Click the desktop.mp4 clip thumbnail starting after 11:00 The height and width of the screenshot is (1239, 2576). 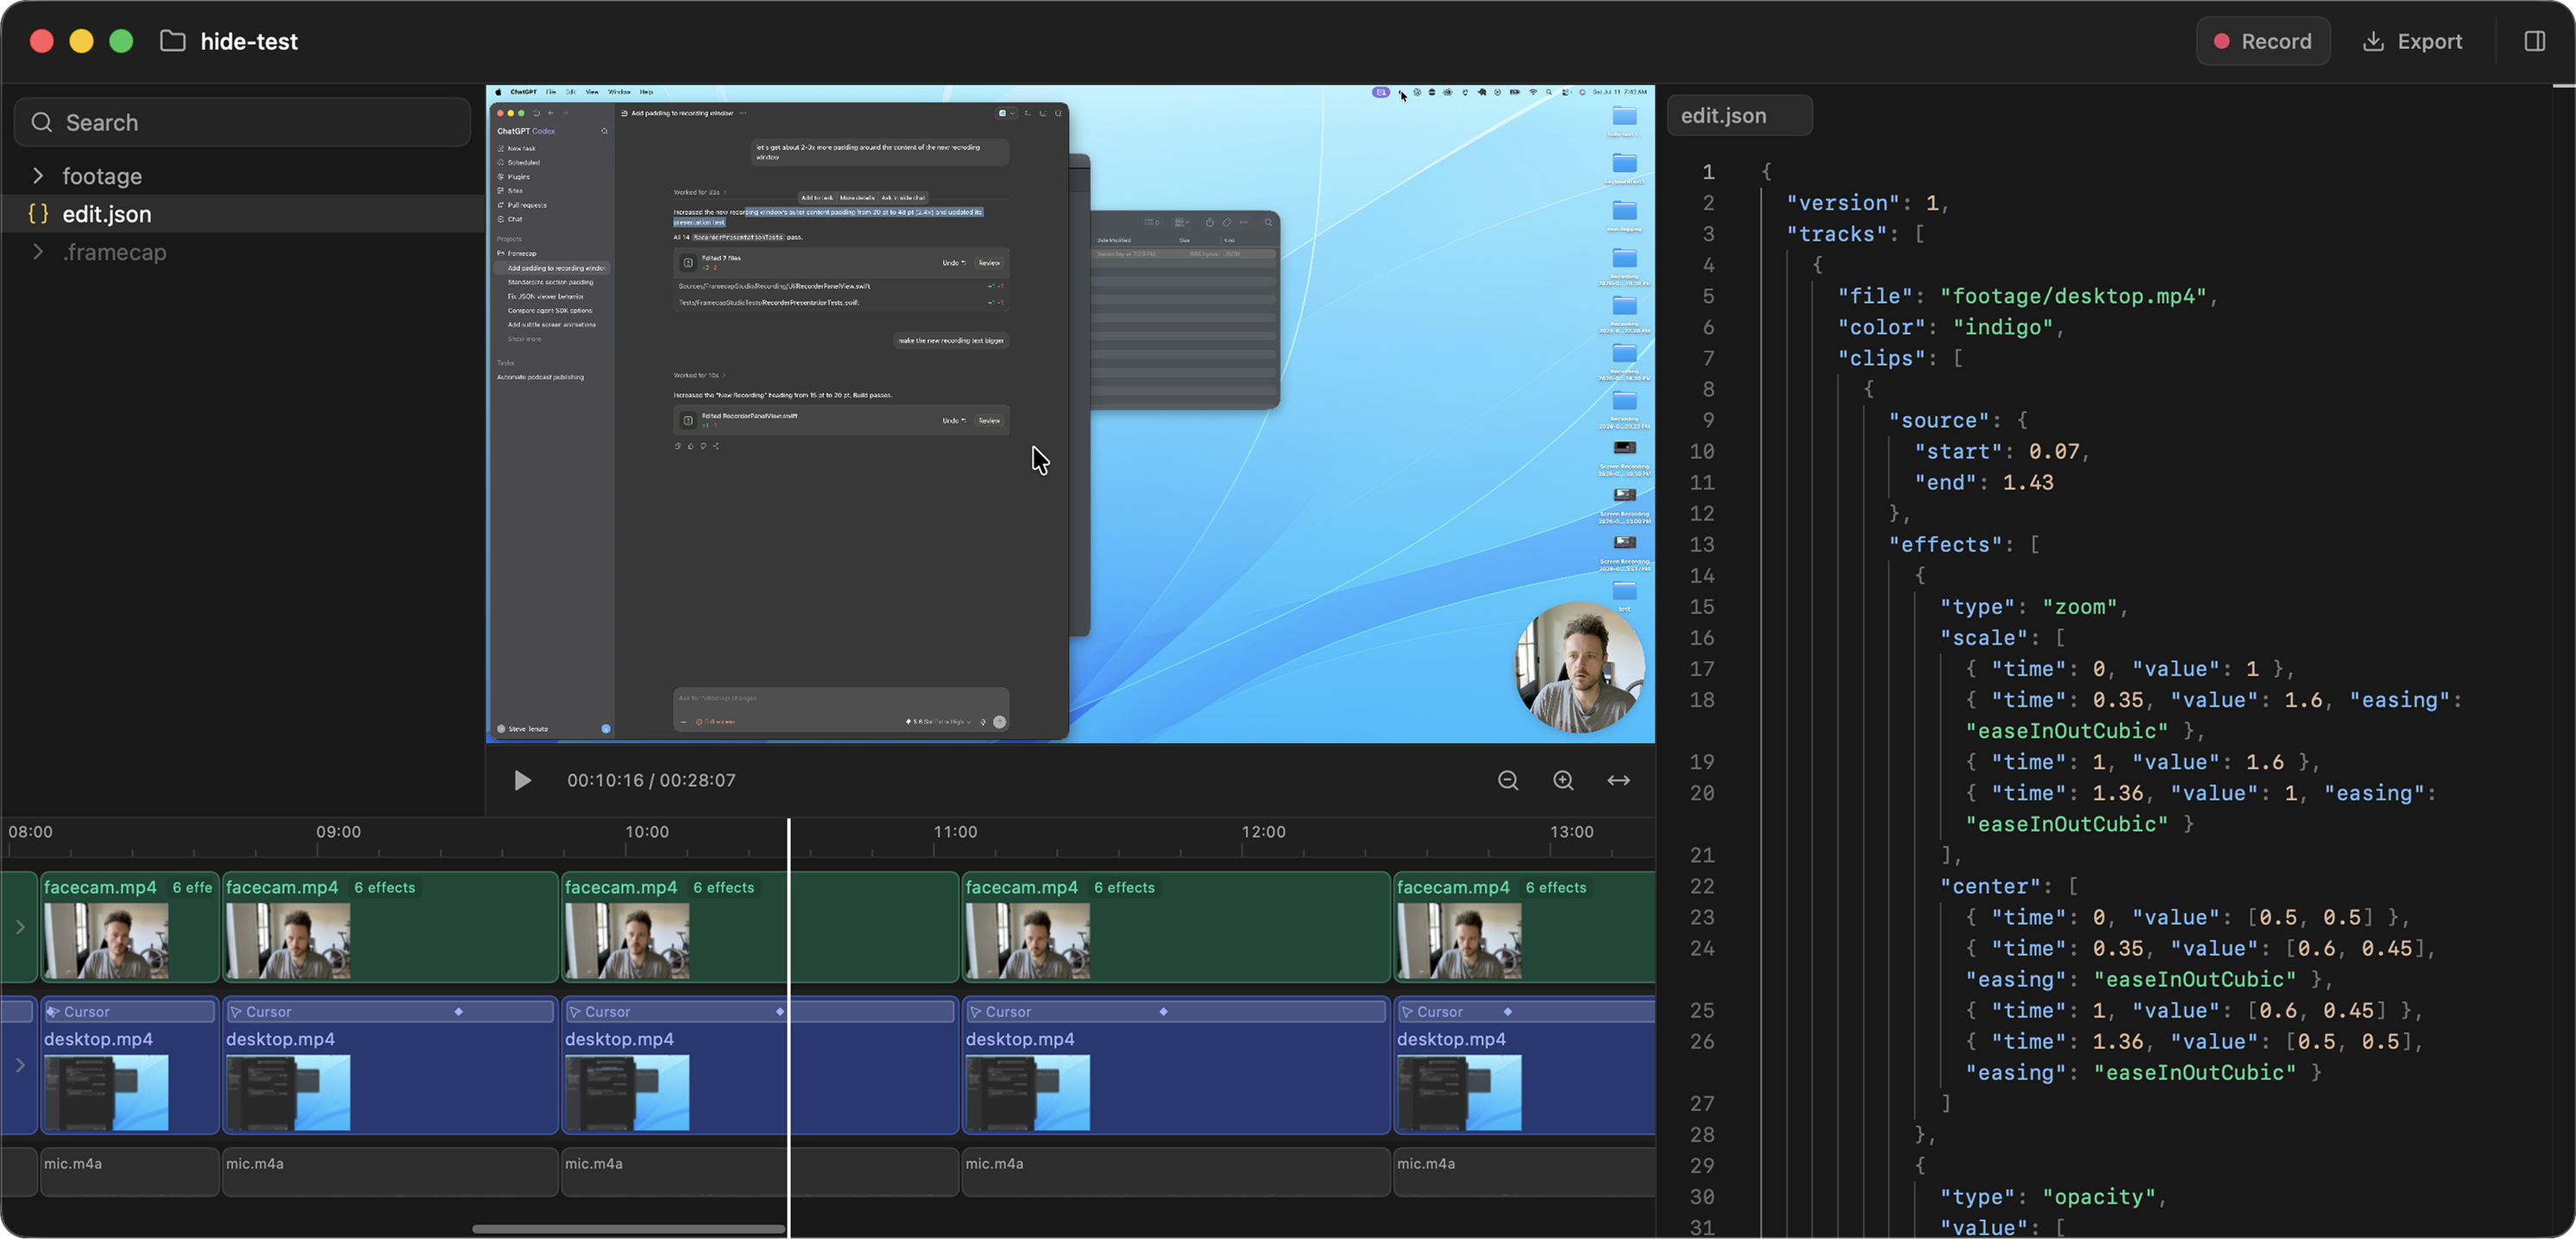pos(1027,1093)
